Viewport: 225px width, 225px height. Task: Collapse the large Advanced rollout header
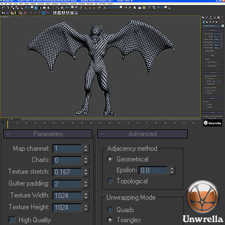pyautogui.click(x=142, y=134)
